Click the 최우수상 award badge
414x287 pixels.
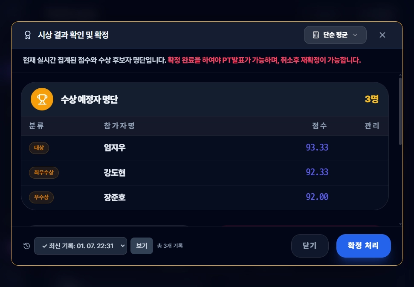coord(44,173)
